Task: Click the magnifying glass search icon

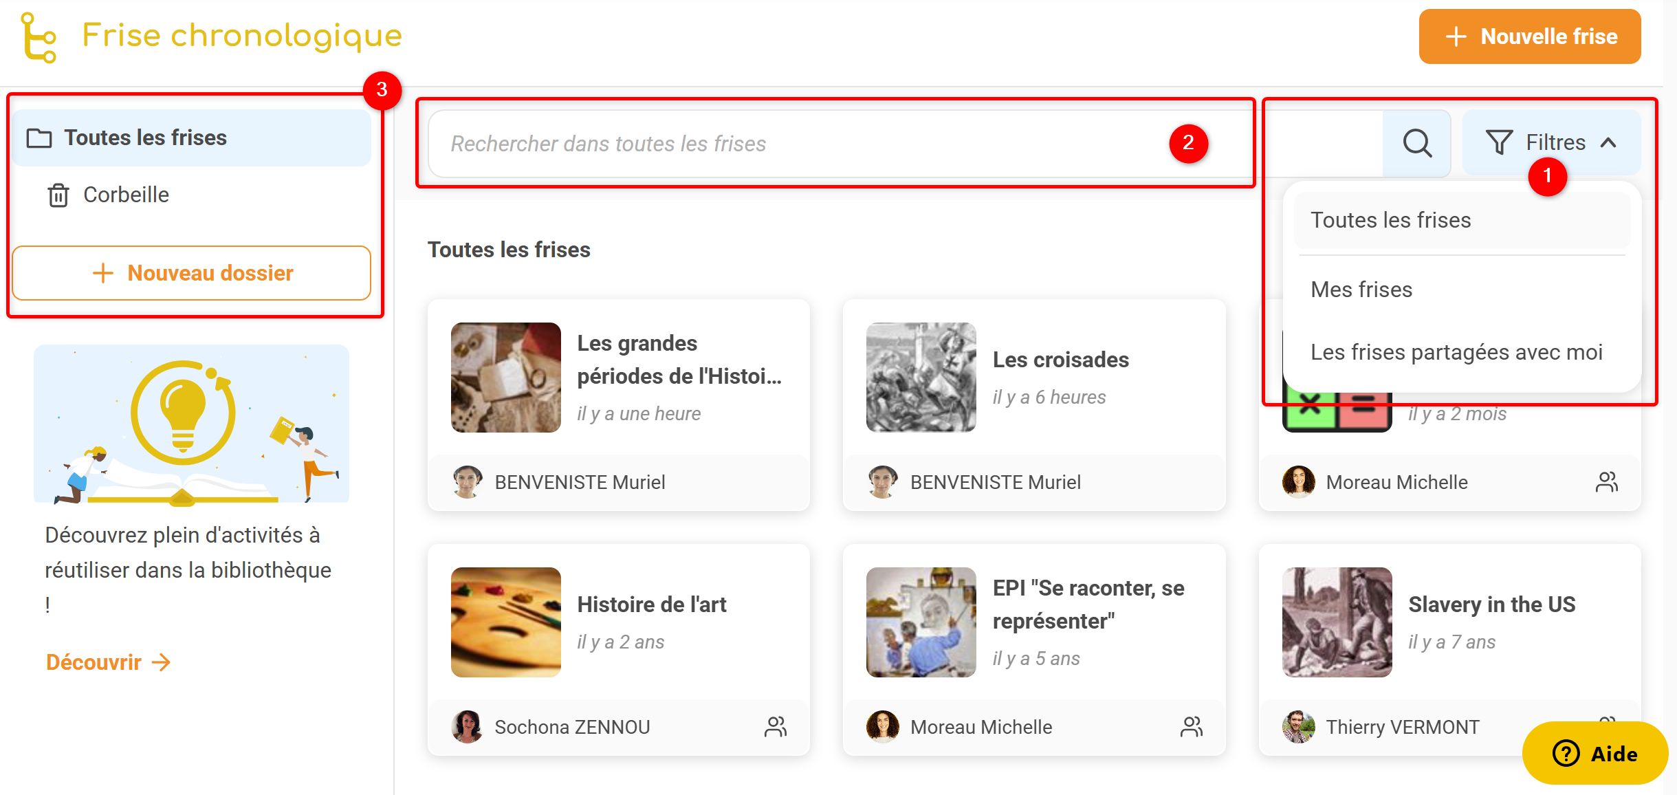Action: pos(1416,144)
